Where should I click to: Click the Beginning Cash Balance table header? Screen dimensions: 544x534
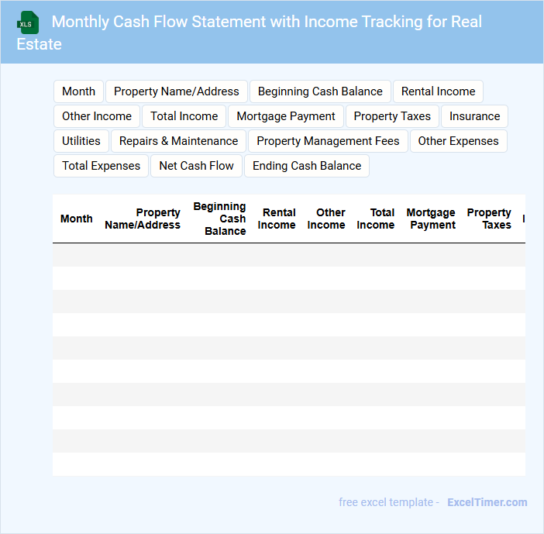click(x=219, y=219)
